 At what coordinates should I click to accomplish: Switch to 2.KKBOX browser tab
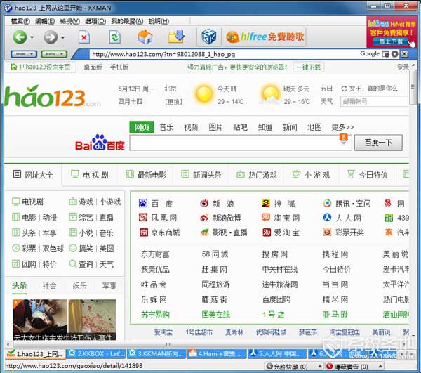coord(96,353)
